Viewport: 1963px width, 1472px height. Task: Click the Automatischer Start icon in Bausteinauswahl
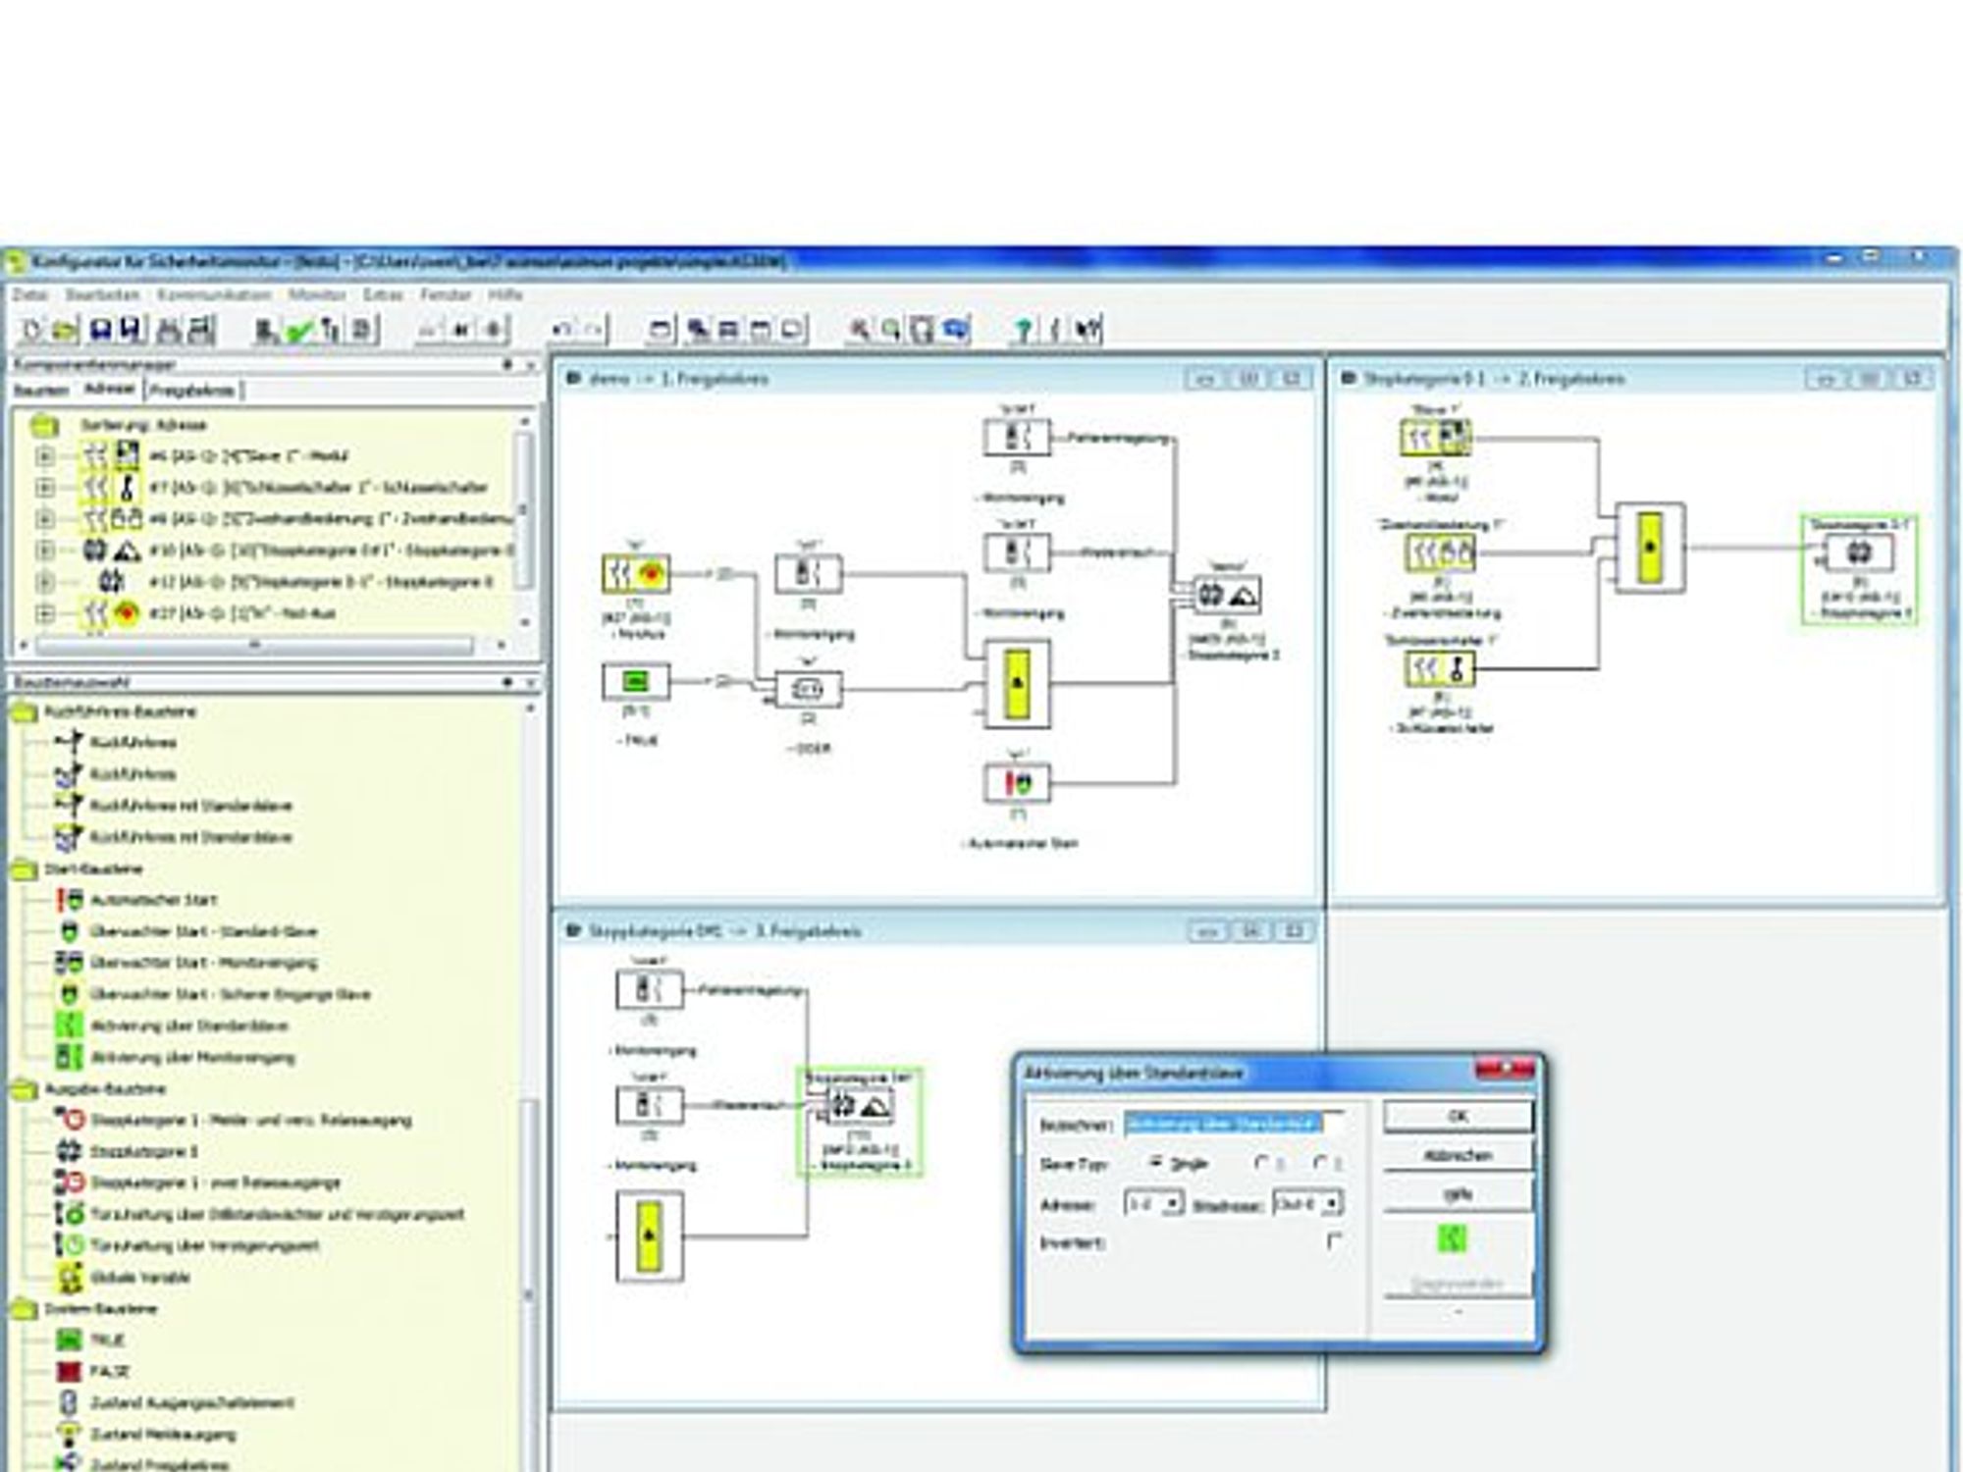pyautogui.click(x=69, y=900)
